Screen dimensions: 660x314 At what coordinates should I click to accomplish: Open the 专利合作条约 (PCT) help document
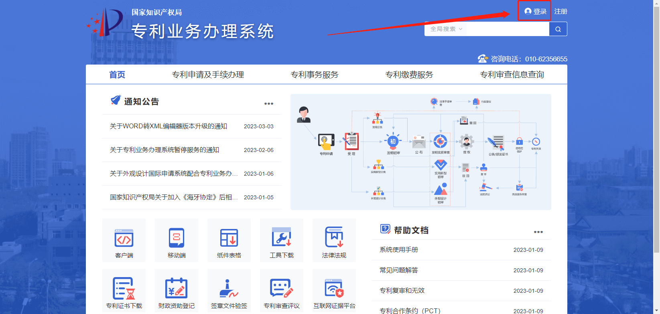pyautogui.click(x=410, y=311)
